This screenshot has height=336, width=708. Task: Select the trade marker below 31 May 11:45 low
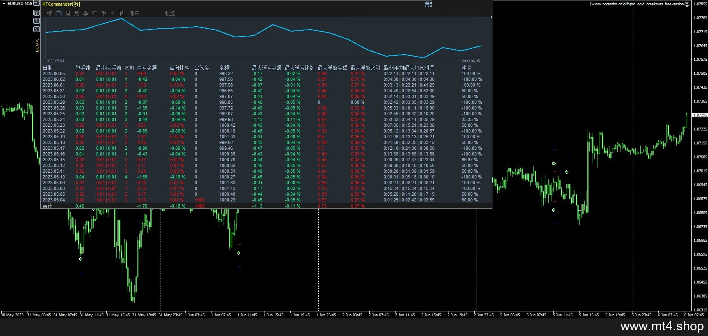click(x=81, y=259)
